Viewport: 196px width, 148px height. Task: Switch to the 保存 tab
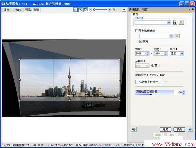[7, 10]
